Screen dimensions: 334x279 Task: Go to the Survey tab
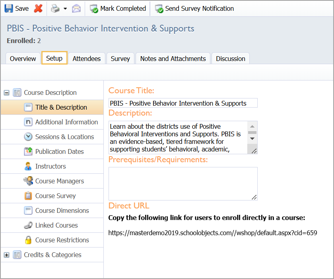(x=120, y=59)
